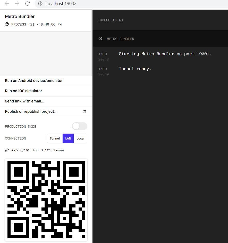Enable the Production Mode toggle
This screenshot has height=243, width=228.
[79, 126]
